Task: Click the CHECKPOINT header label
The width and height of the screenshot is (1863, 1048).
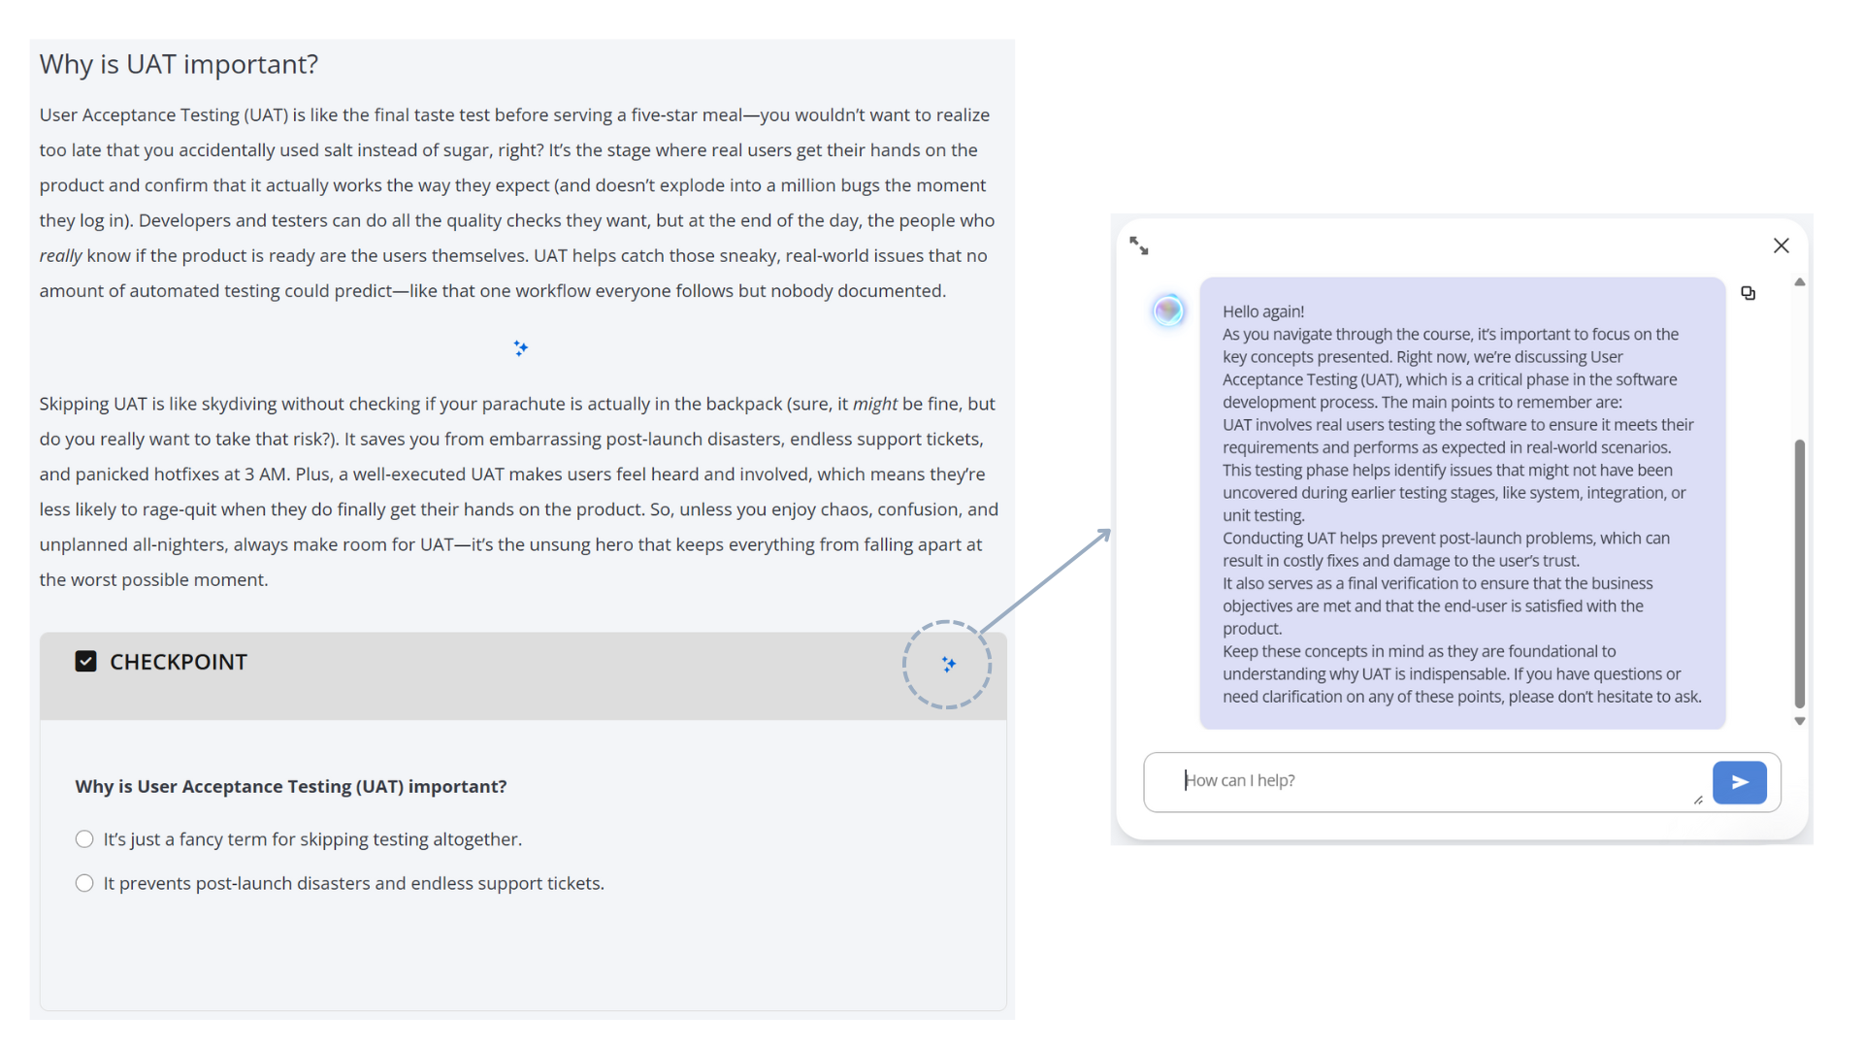Action: point(179,662)
